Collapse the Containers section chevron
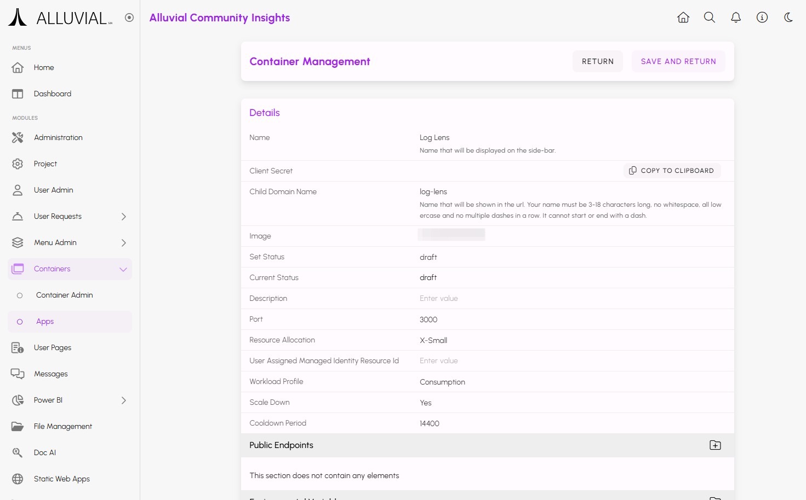Viewport: 806px width, 500px height. pyautogui.click(x=123, y=269)
